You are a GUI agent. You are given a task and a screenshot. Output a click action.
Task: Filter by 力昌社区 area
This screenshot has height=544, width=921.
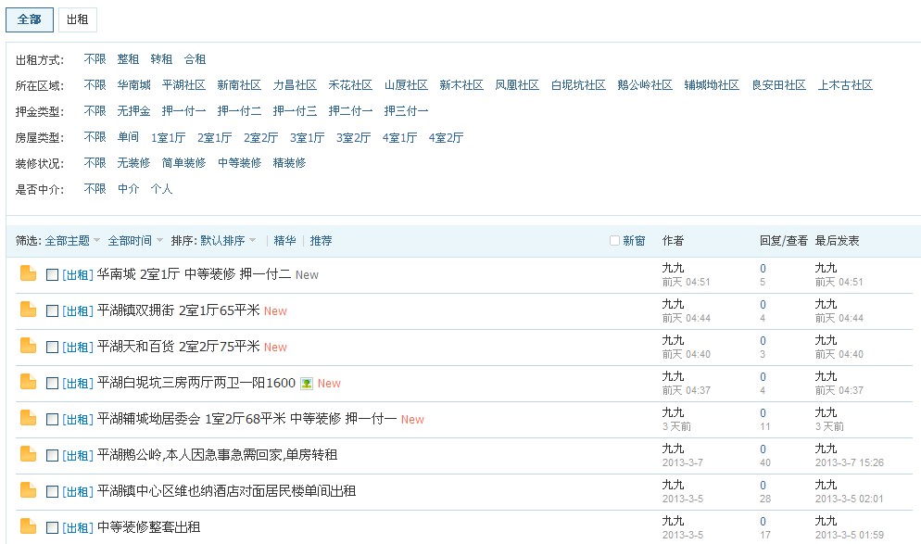point(295,85)
